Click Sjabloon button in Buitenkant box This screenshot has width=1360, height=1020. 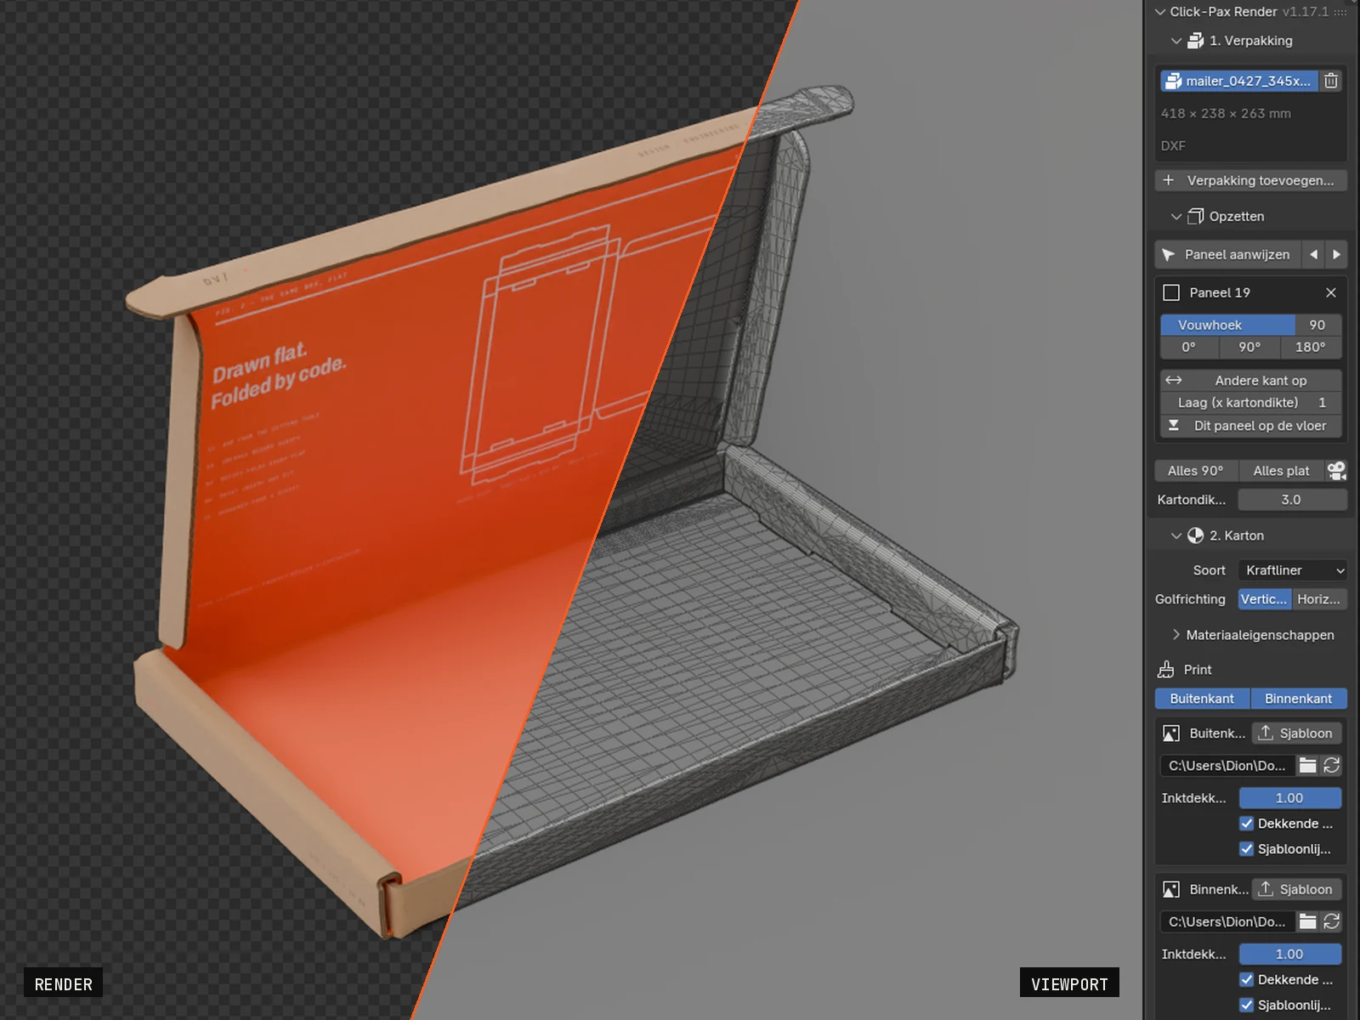pos(1296,734)
